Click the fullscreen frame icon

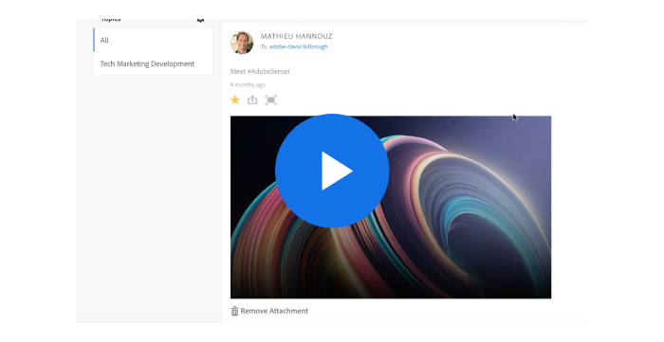tap(270, 100)
